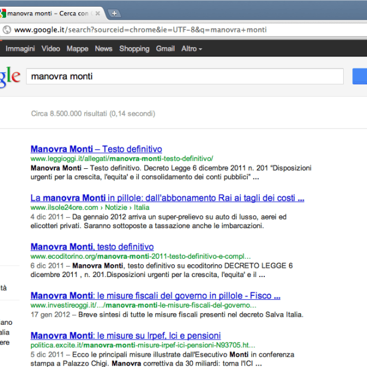Click the address bar URL
The height and width of the screenshot is (367, 367).
141,30
